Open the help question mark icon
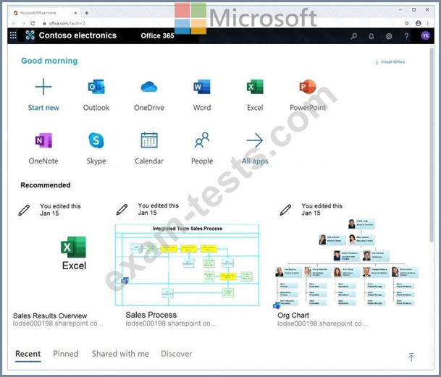Image resolution: width=441 pixels, height=377 pixels. (x=406, y=36)
